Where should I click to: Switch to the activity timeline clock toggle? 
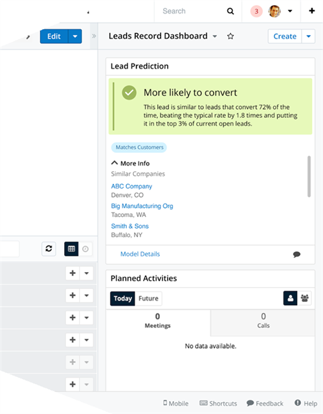[85, 249]
